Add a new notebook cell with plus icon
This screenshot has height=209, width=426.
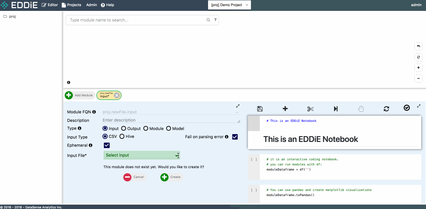click(285, 109)
